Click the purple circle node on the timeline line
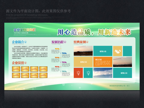The width and height of the screenshot is (144, 108). click(x=61, y=62)
